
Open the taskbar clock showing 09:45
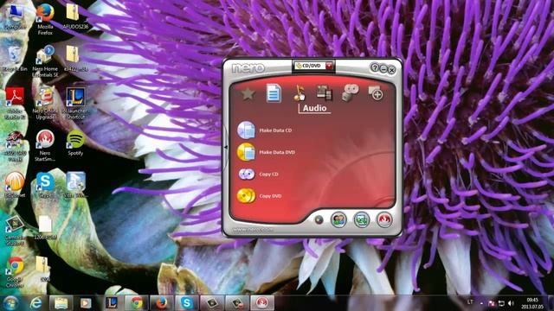[x=532, y=303]
